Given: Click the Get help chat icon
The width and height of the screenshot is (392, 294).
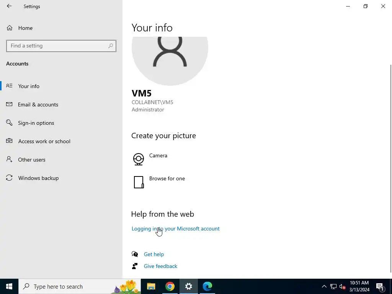Looking at the screenshot, I should click(x=135, y=254).
